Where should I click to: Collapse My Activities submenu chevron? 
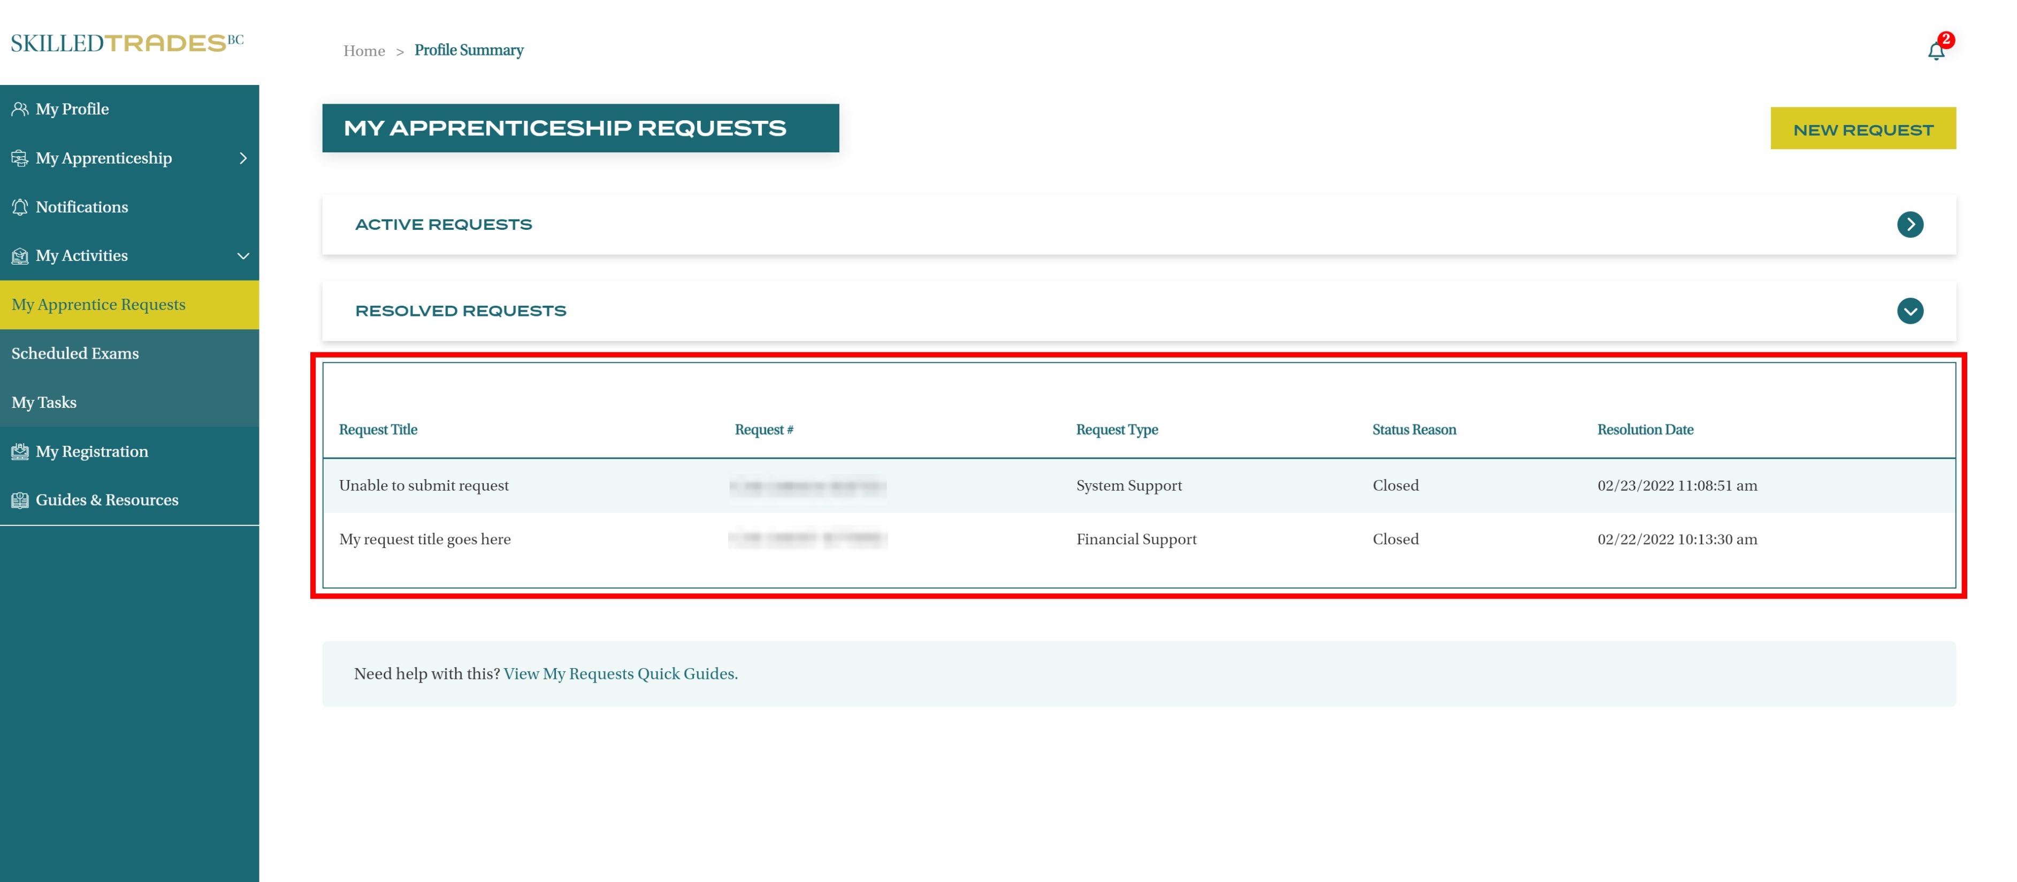click(x=243, y=256)
